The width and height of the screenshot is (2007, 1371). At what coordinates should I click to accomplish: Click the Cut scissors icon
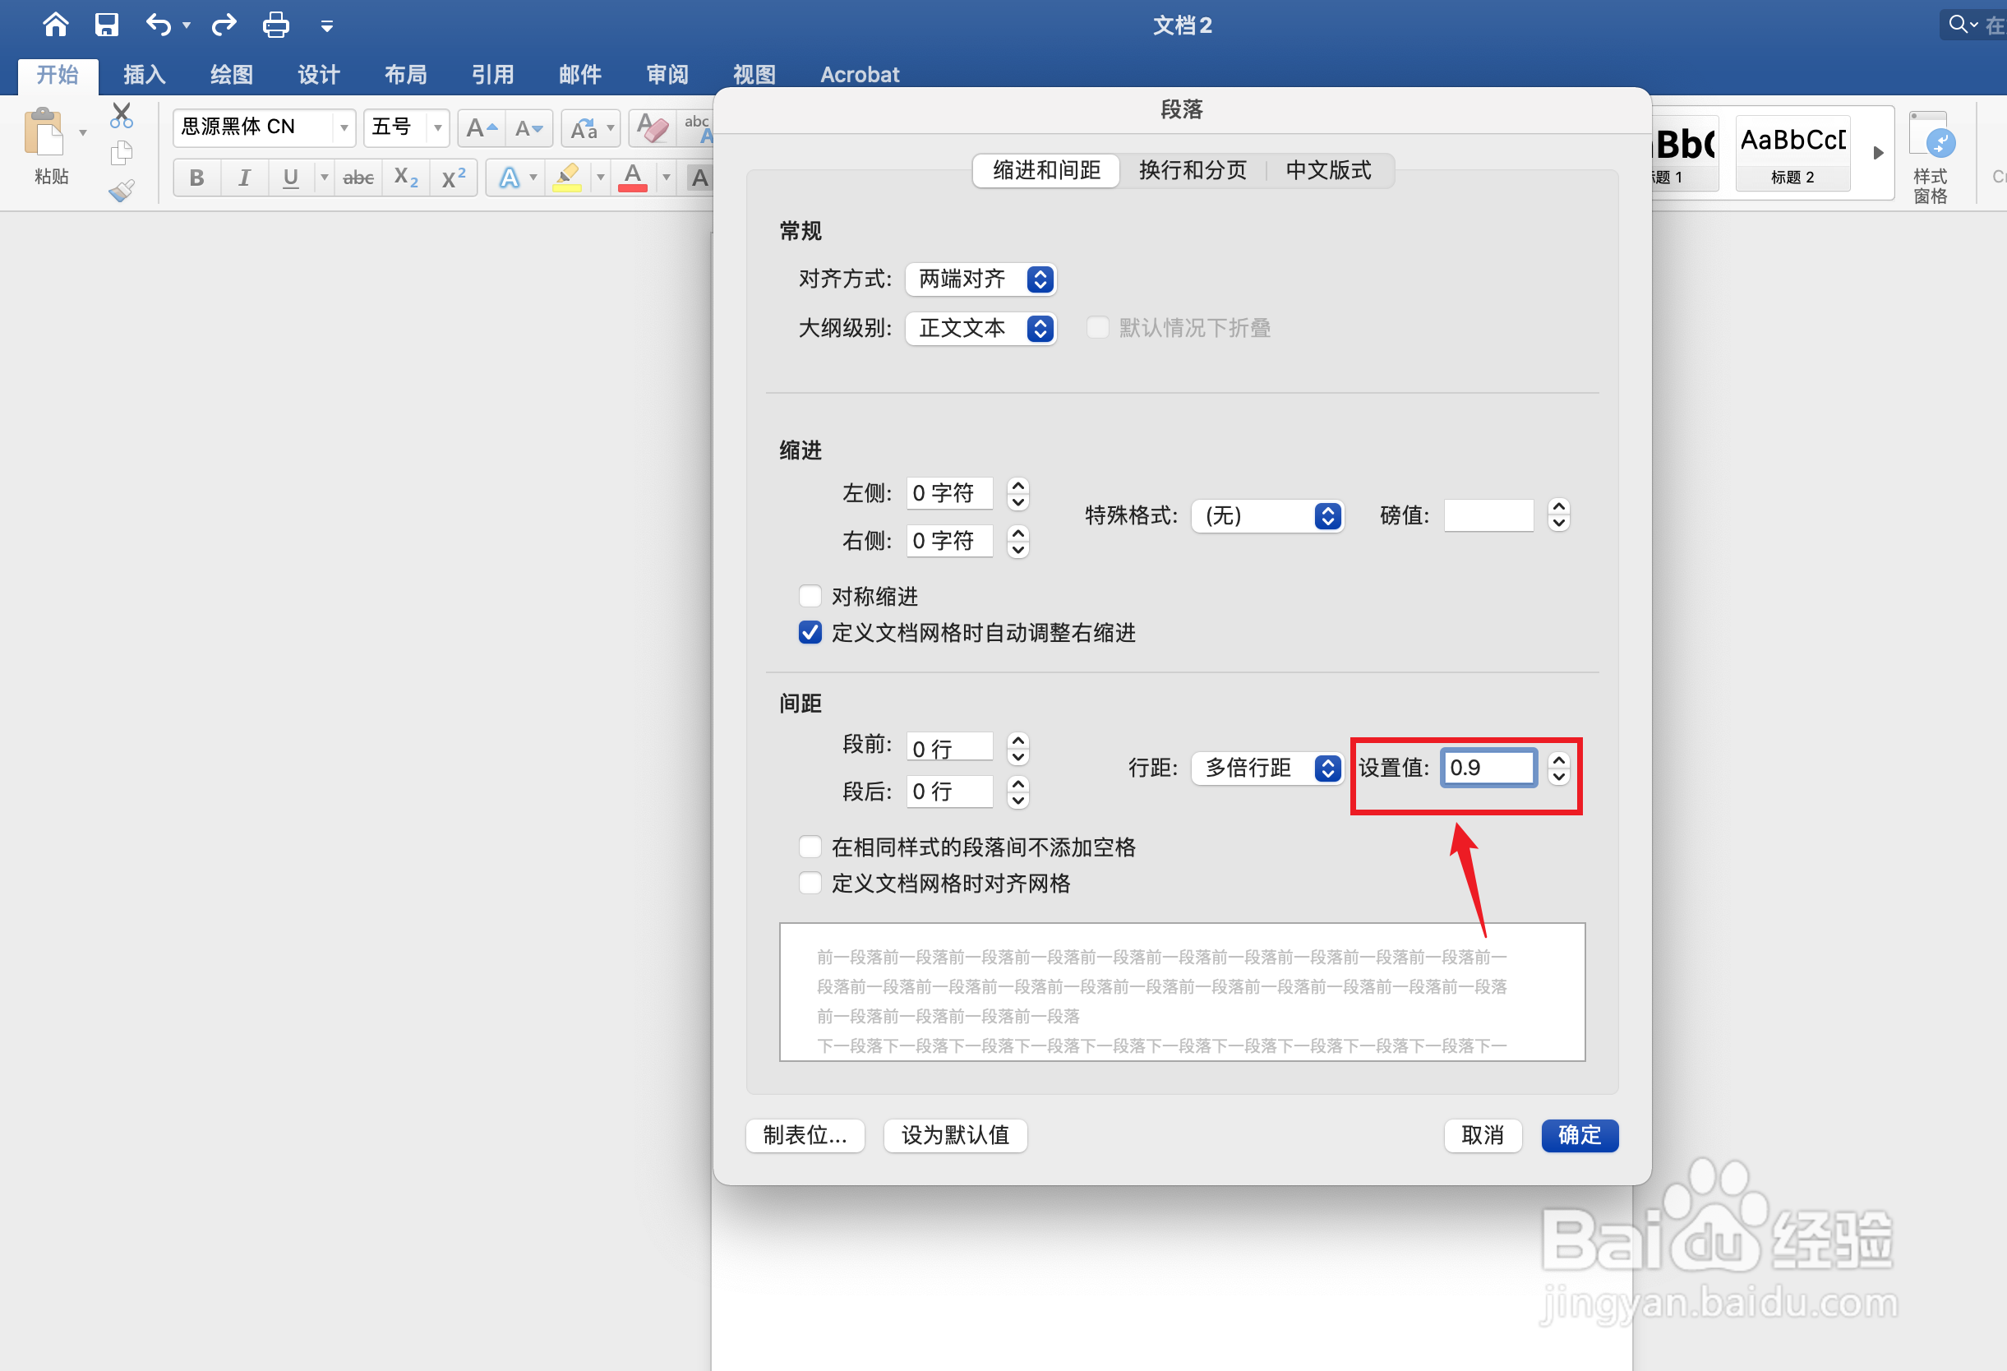tap(122, 115)
